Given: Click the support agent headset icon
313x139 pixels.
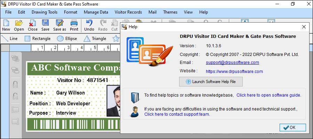Looking at the screenshot, I should point(135,112).
